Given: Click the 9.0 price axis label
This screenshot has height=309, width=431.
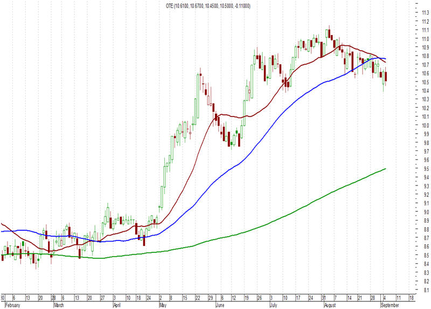Looking at the screenshot, I should point(426,212).
